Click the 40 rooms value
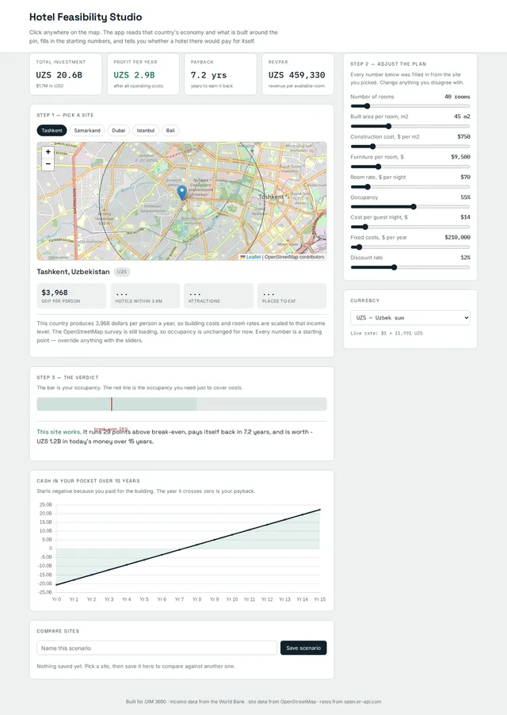This screenshot has width=507, height=715. pyautogui.click(x=457, y=97)
